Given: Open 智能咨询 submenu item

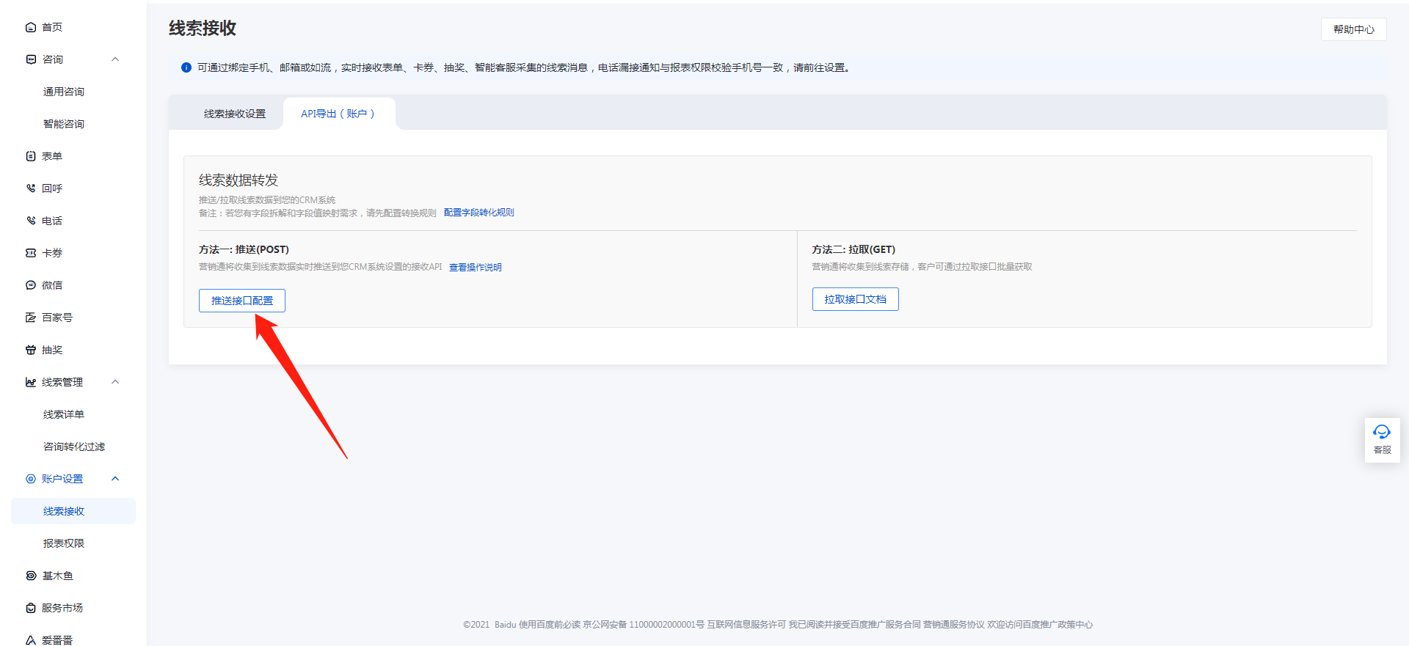Looking at the screenshot, I should click(x=64, y=124).
